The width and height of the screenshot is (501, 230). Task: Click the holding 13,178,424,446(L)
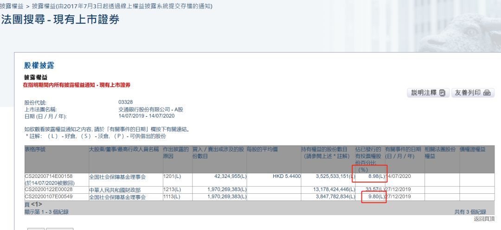coord(334,190)
